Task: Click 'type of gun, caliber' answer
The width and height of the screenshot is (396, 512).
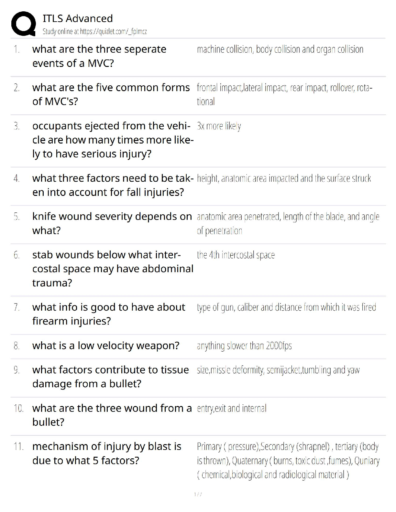Action: [x=286, y=307]
